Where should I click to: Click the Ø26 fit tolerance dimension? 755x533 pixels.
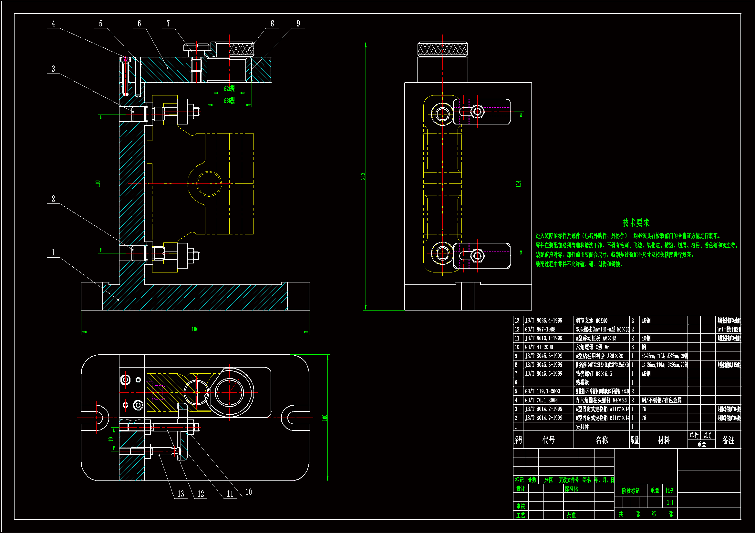point(230,88)
